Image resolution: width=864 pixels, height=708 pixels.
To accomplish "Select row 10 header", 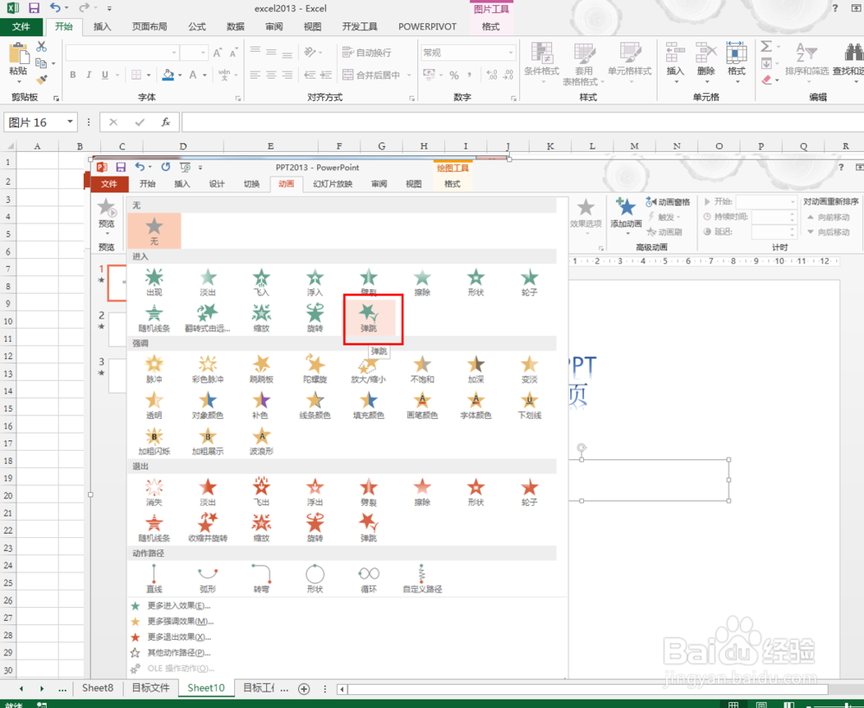I will pos(8,321).
